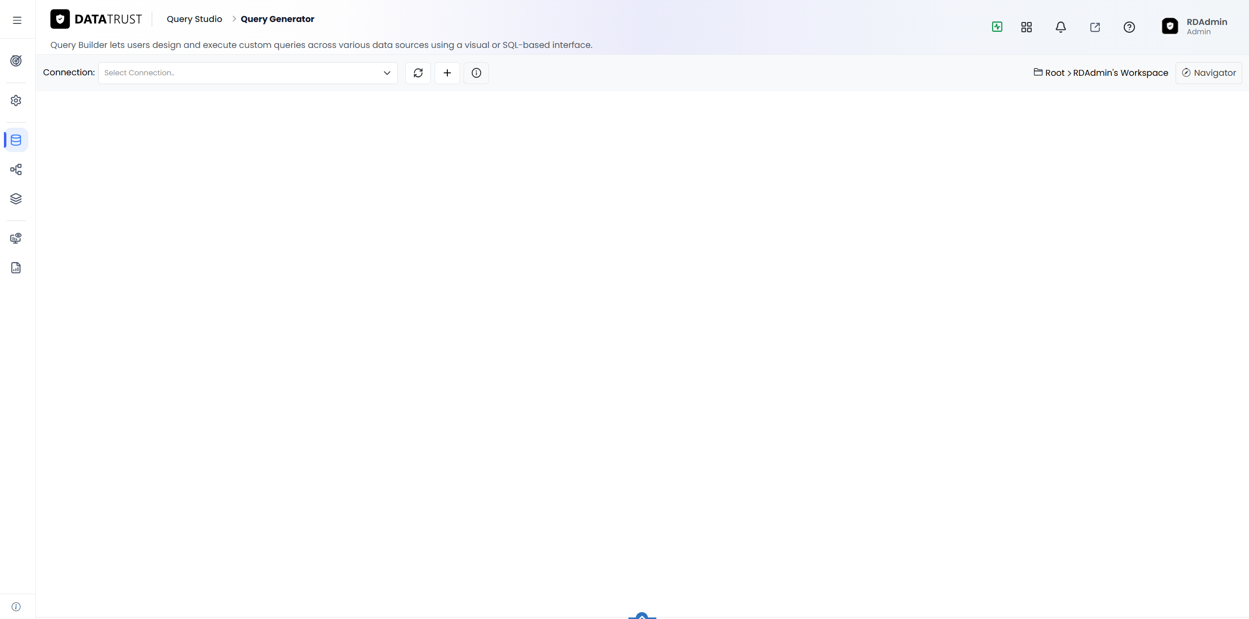Add a new connection with the plus button
1249x619 pixels.
pyautogui.click(x=447, y=73)
